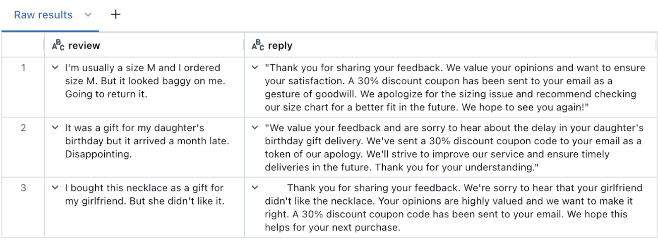Viewport: 658px width, 240px height.
Task: Click the plus icon to add a tab
Action: click(x=116, y=14)
